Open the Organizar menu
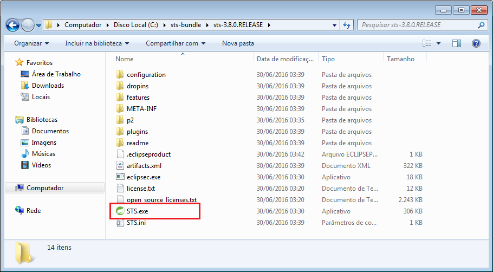Viewport: 493px width, 272px height. point(31,43)
